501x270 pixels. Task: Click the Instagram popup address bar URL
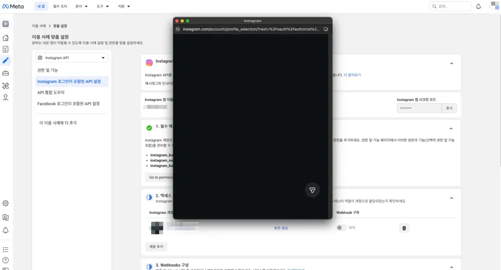click(x=251, y=29)
